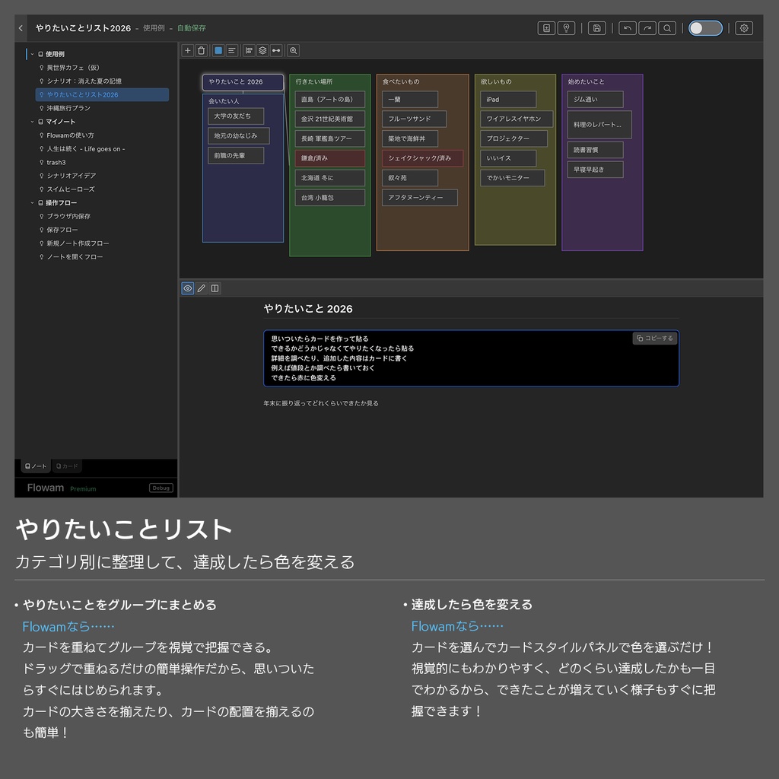Image resolution: width=779 pixels, height=779 pixels.
Task: Undo the last action
Action: click(x=628, y=27)
